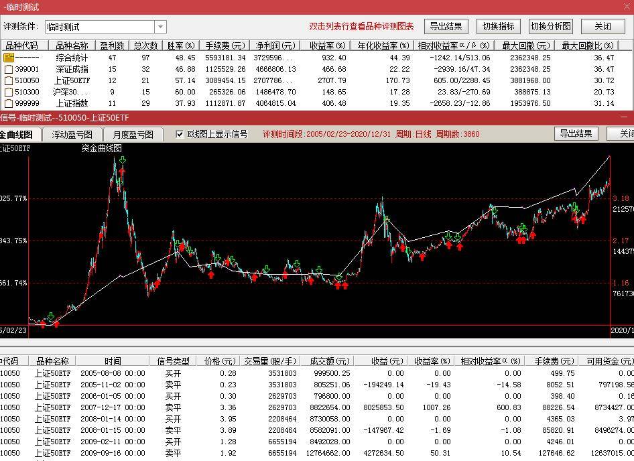Click the document icon beside 510050
Image resolution: width=634 pixels, height=461 pixels.
9,80
